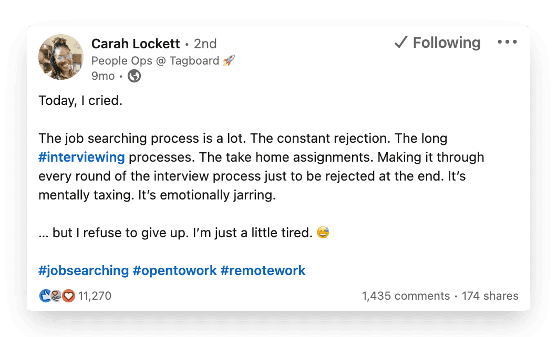
Task: View the 174 shares
Action: [490, 296]
